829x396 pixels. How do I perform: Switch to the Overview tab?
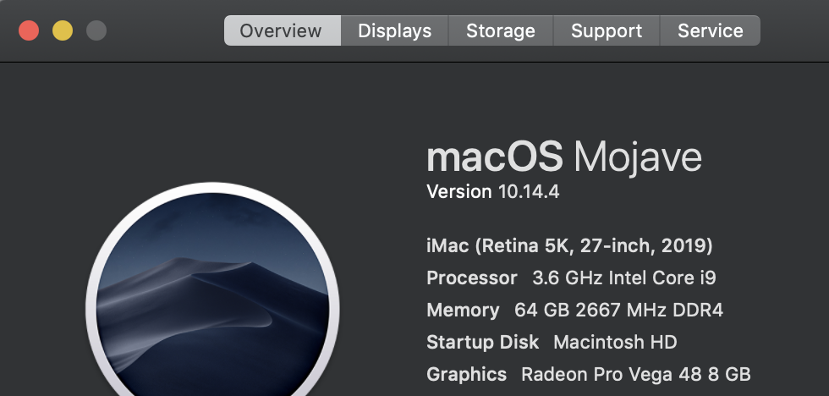[x=281, y=31]
